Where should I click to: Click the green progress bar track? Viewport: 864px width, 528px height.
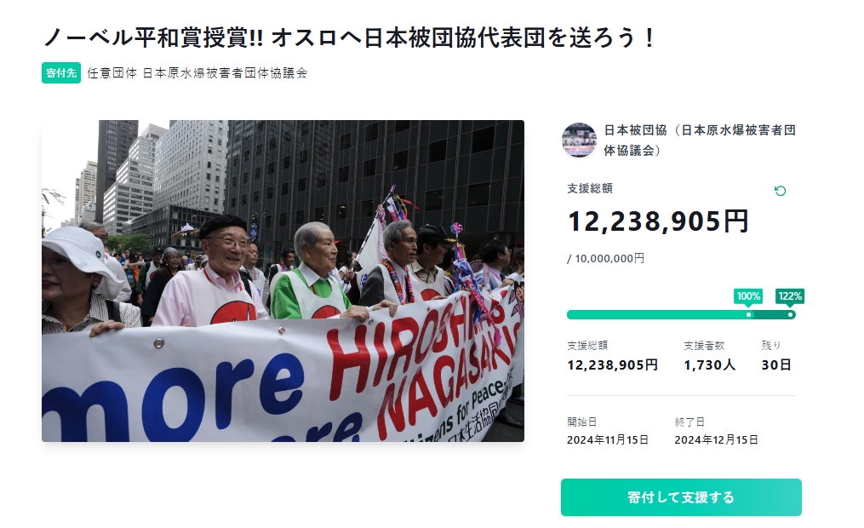pos(681,315)
